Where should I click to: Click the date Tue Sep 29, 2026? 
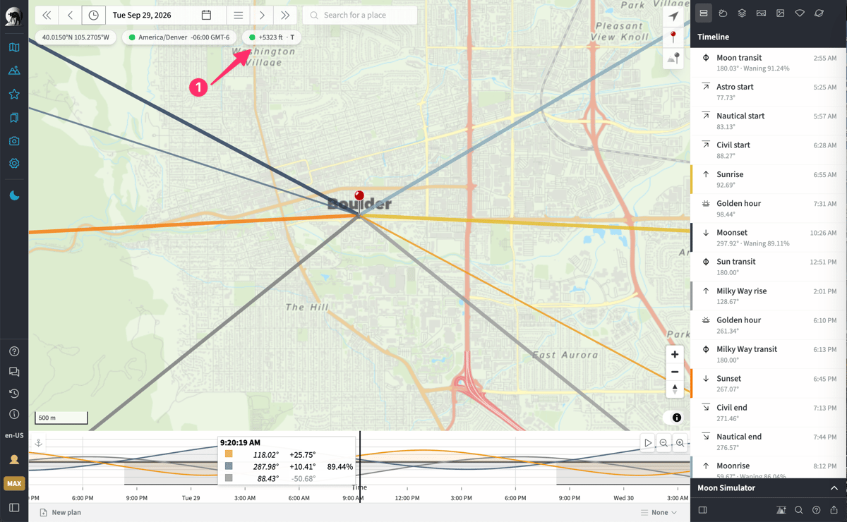coord(142,15)
